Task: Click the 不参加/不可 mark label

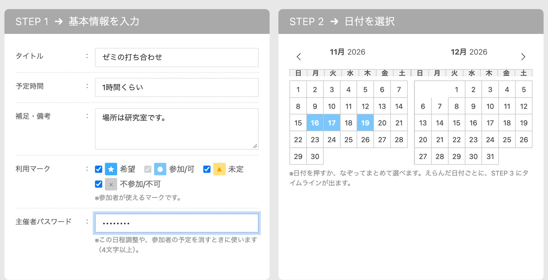Action: click(x=140, y=184)
